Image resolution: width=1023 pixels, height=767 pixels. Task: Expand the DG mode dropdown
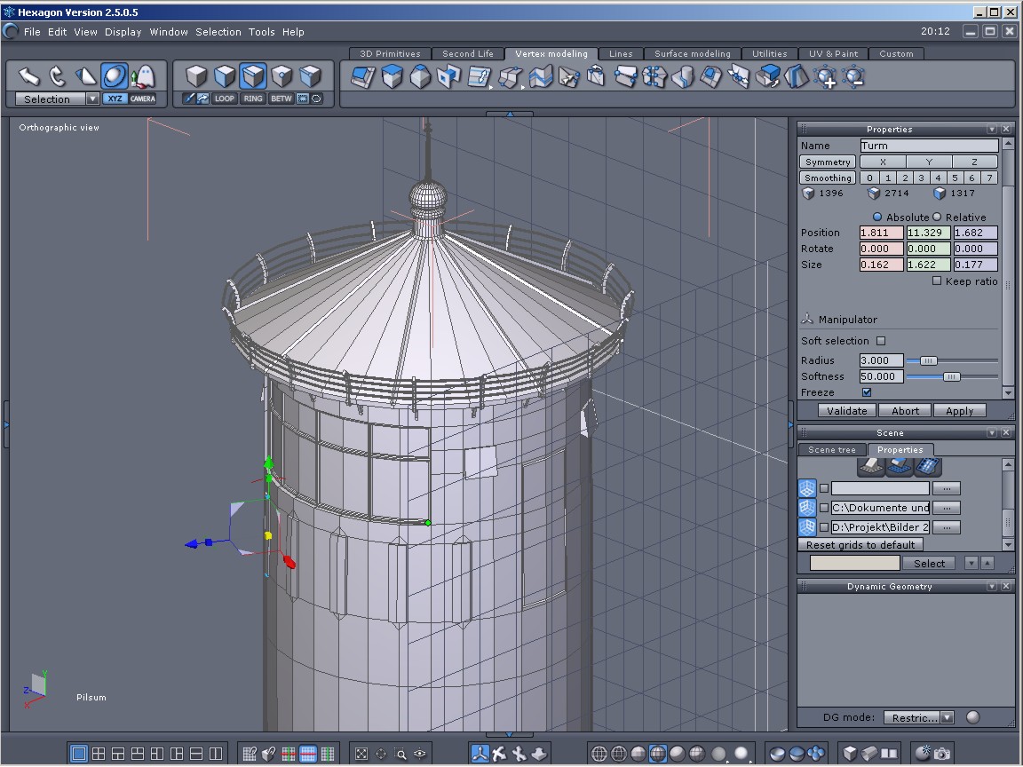(x=948, y=717)
